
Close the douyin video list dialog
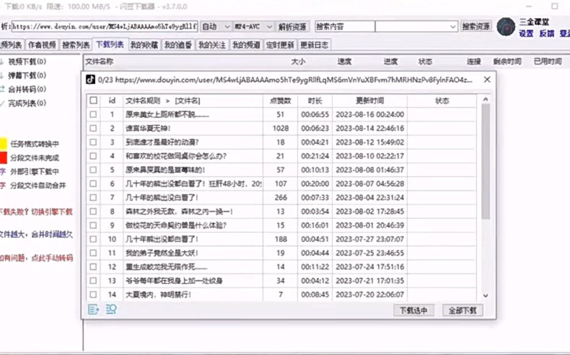tap(487, 79)
